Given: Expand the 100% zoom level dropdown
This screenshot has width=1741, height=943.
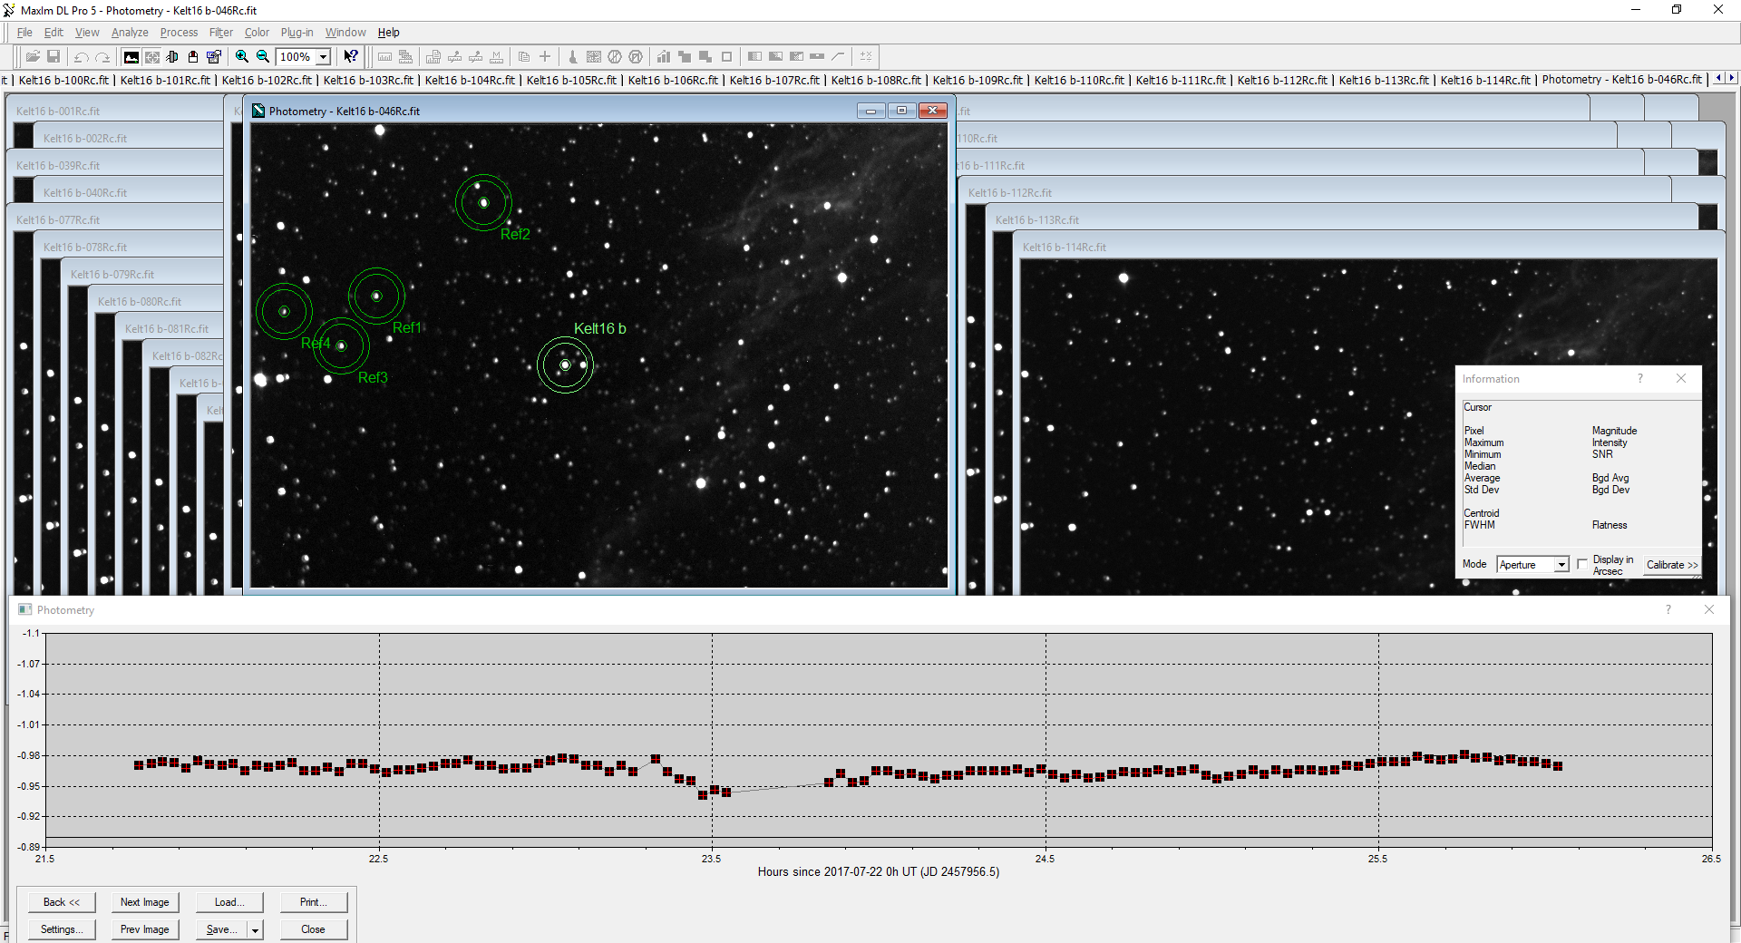Looking at the screenshot, I should 323,57.
